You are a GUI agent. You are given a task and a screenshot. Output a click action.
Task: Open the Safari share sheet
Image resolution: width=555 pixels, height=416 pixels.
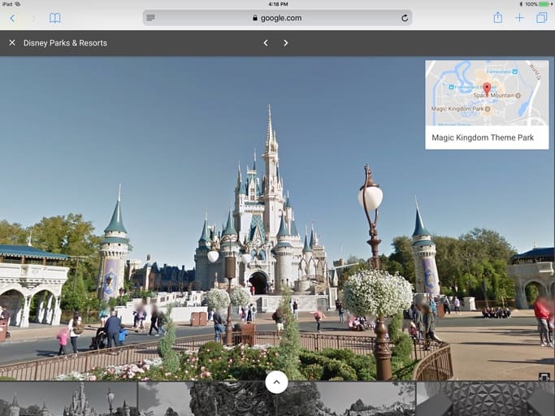click(497, 18)
